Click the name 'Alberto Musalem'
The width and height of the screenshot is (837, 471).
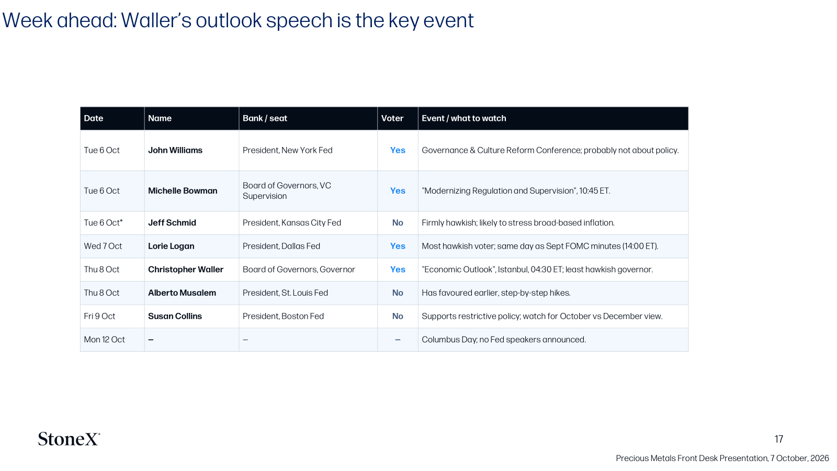coord(182,293)
